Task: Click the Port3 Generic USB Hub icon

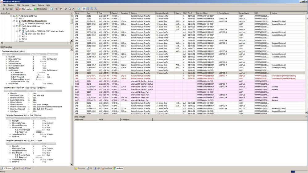Action: 20,26
